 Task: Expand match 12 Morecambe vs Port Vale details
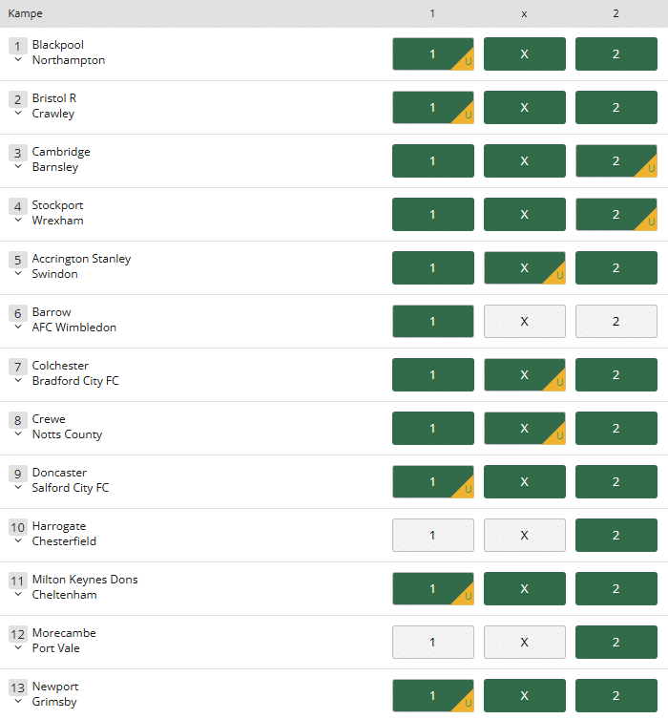tap(18, 647)
